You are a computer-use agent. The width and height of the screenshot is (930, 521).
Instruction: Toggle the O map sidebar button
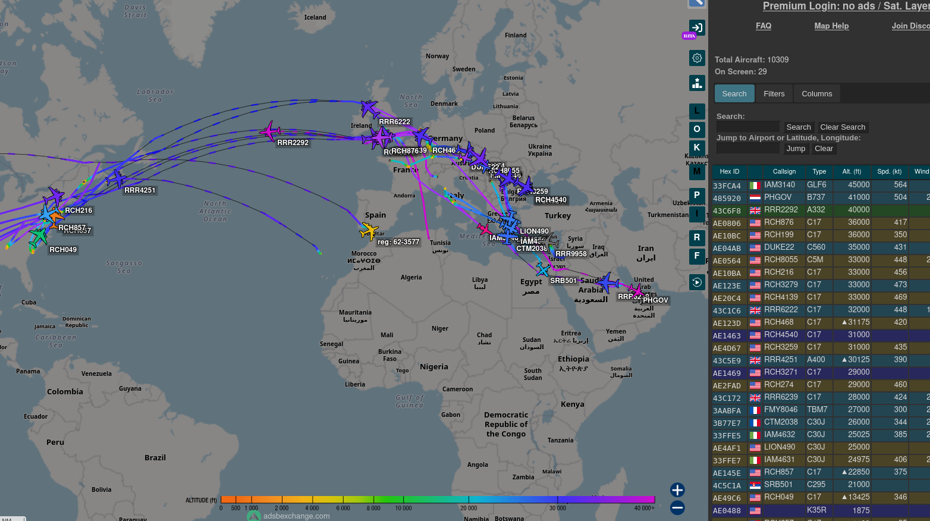coord(697,130)
